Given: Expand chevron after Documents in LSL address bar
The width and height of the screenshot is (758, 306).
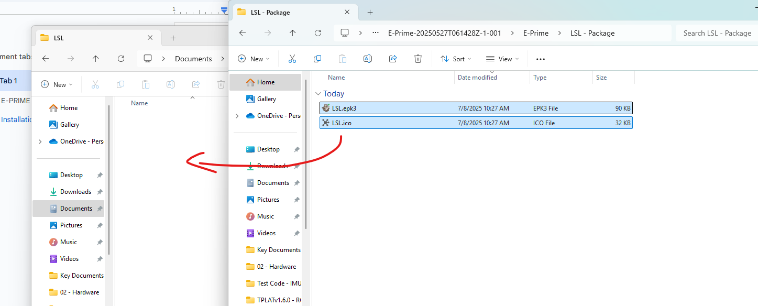Looking at the screenshot, I should [x=223, y=59].
